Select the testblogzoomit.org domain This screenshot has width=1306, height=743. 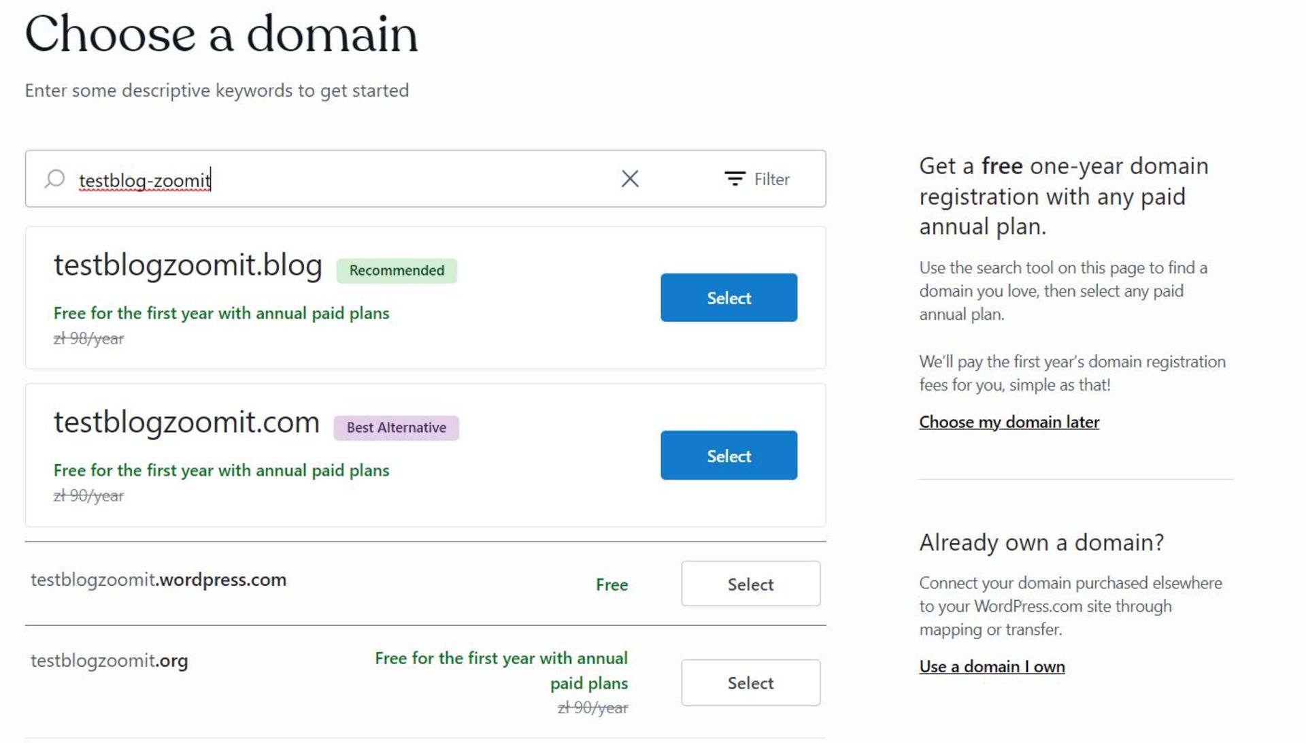pyautogui.click(x=750, y=683)
